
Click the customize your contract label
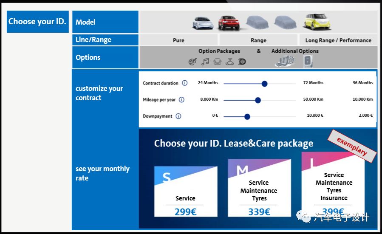[99, 93]
